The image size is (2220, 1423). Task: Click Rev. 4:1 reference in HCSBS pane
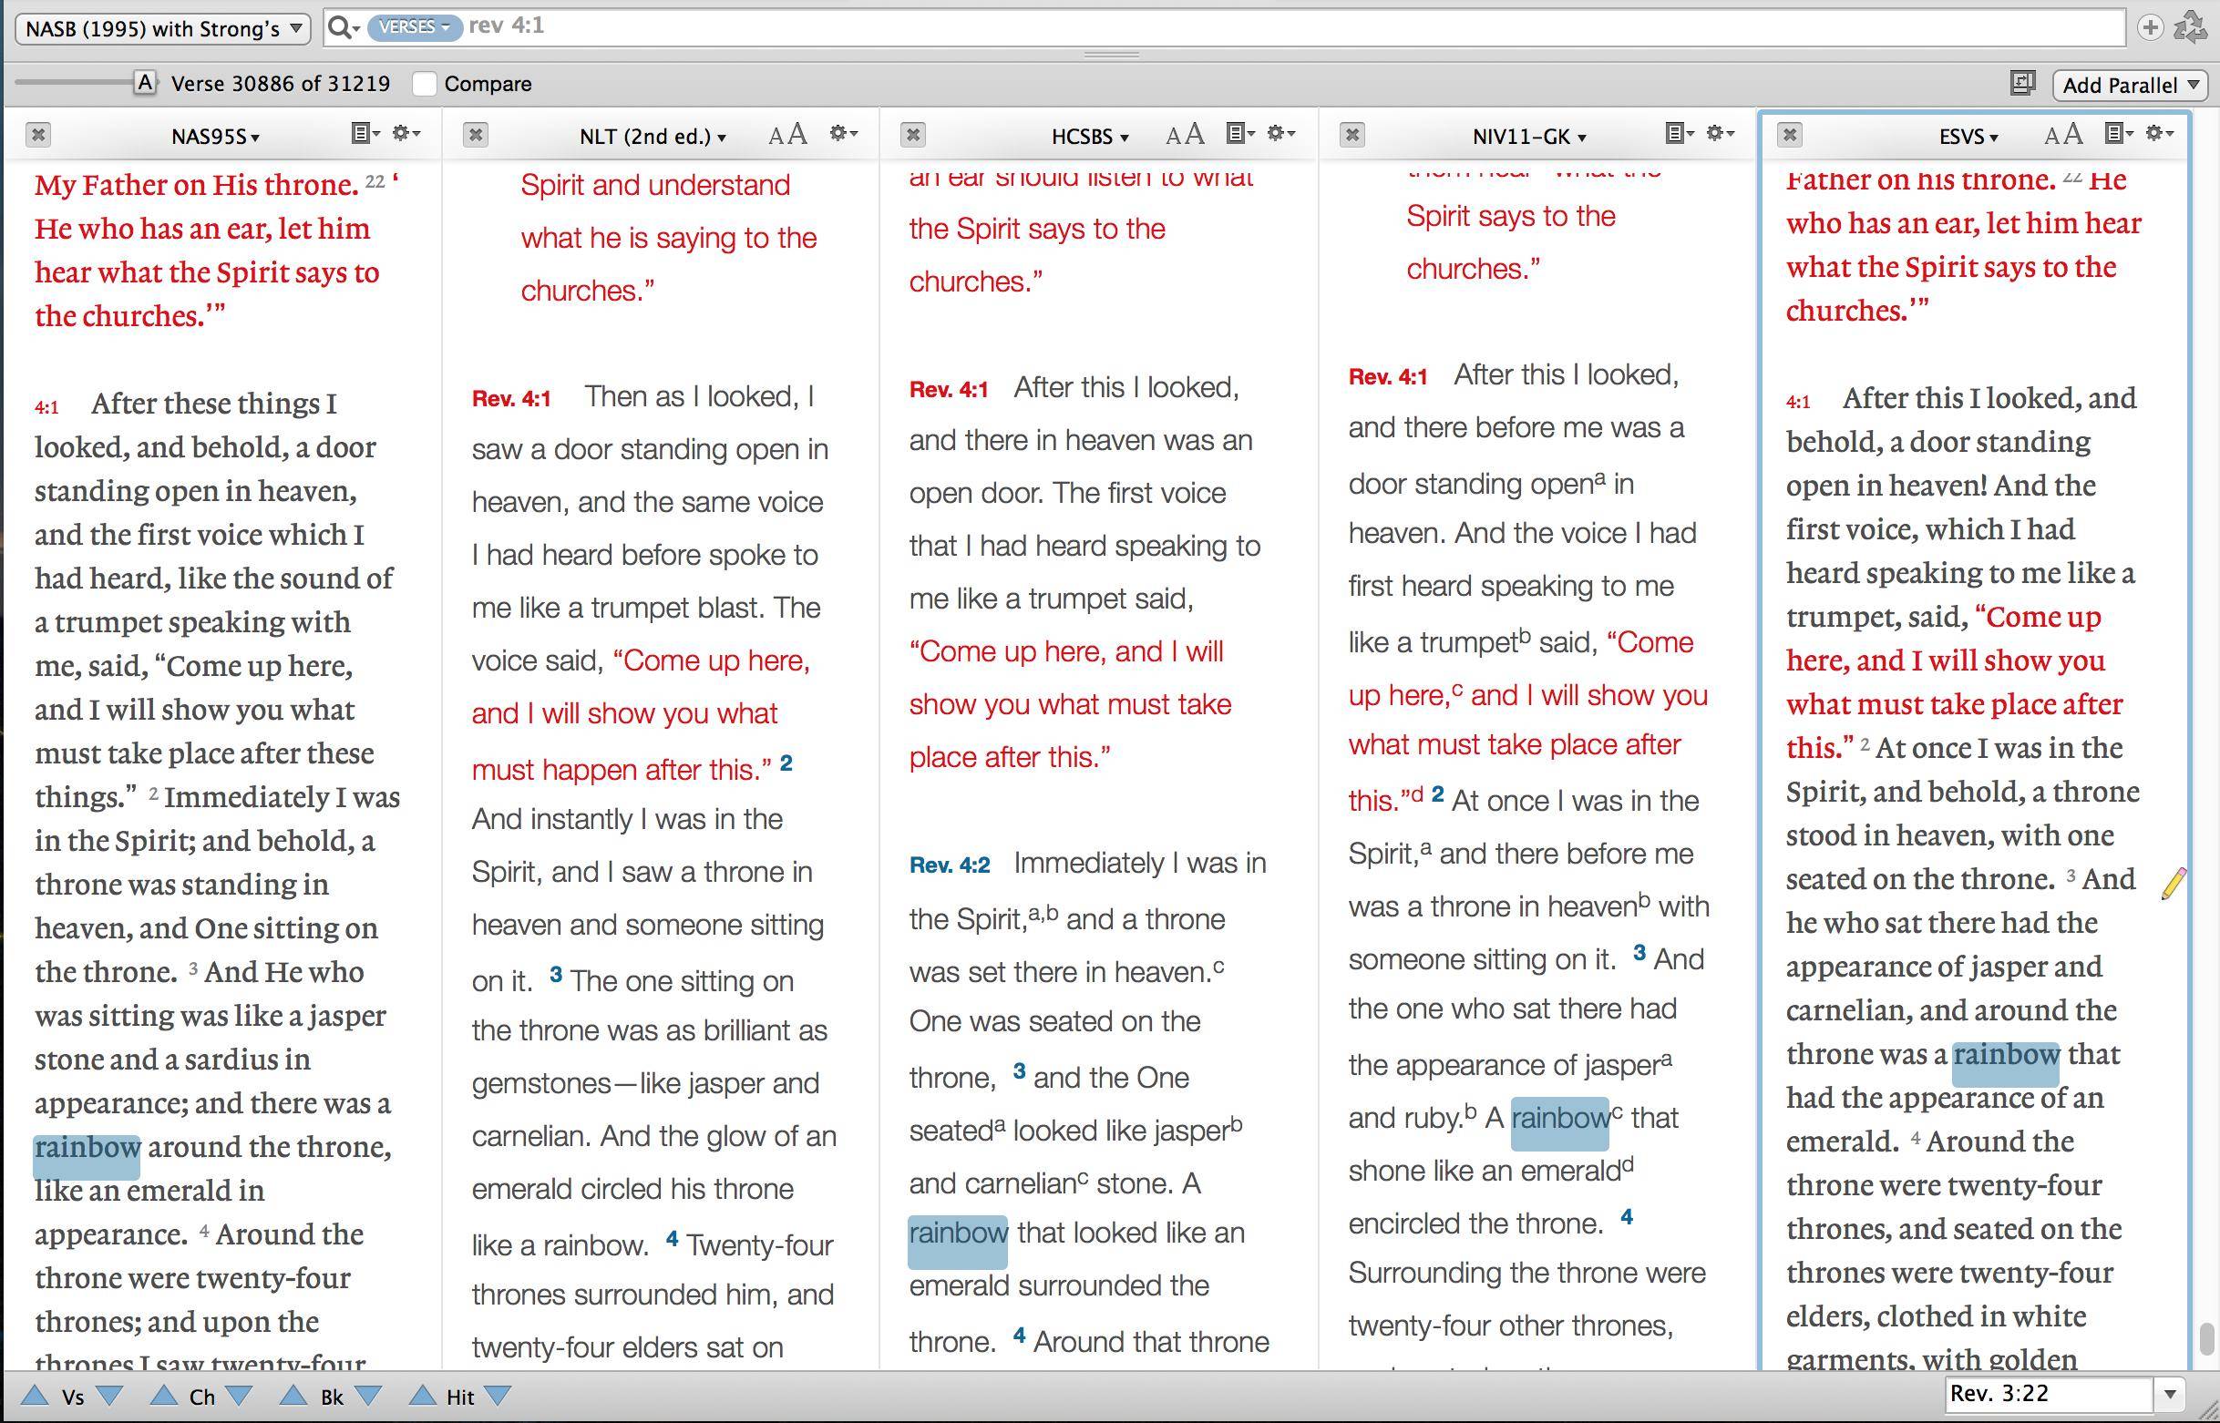[949, 389]
